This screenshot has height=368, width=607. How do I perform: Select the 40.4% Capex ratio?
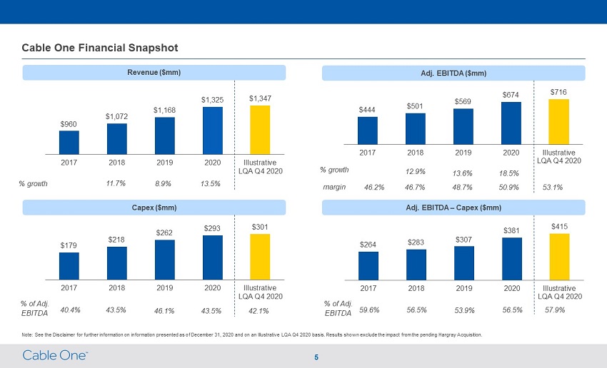[x=70, y=310]
